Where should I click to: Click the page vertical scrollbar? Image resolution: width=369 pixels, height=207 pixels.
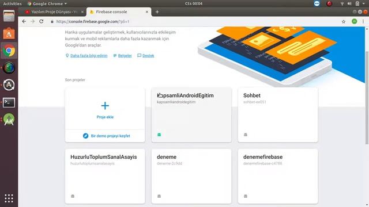pyautogui.click(x=367, y=97)
